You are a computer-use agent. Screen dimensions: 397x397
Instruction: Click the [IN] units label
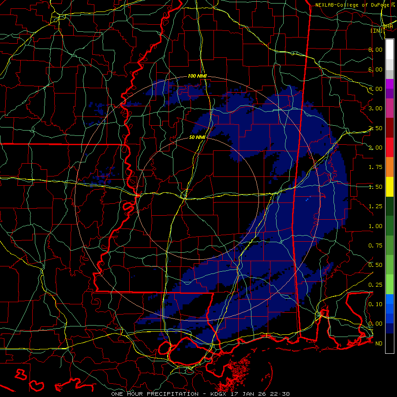click(377, 30)
